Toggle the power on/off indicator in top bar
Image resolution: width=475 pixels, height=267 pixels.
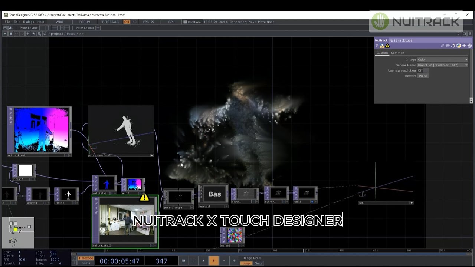click(x=127, y=22)
